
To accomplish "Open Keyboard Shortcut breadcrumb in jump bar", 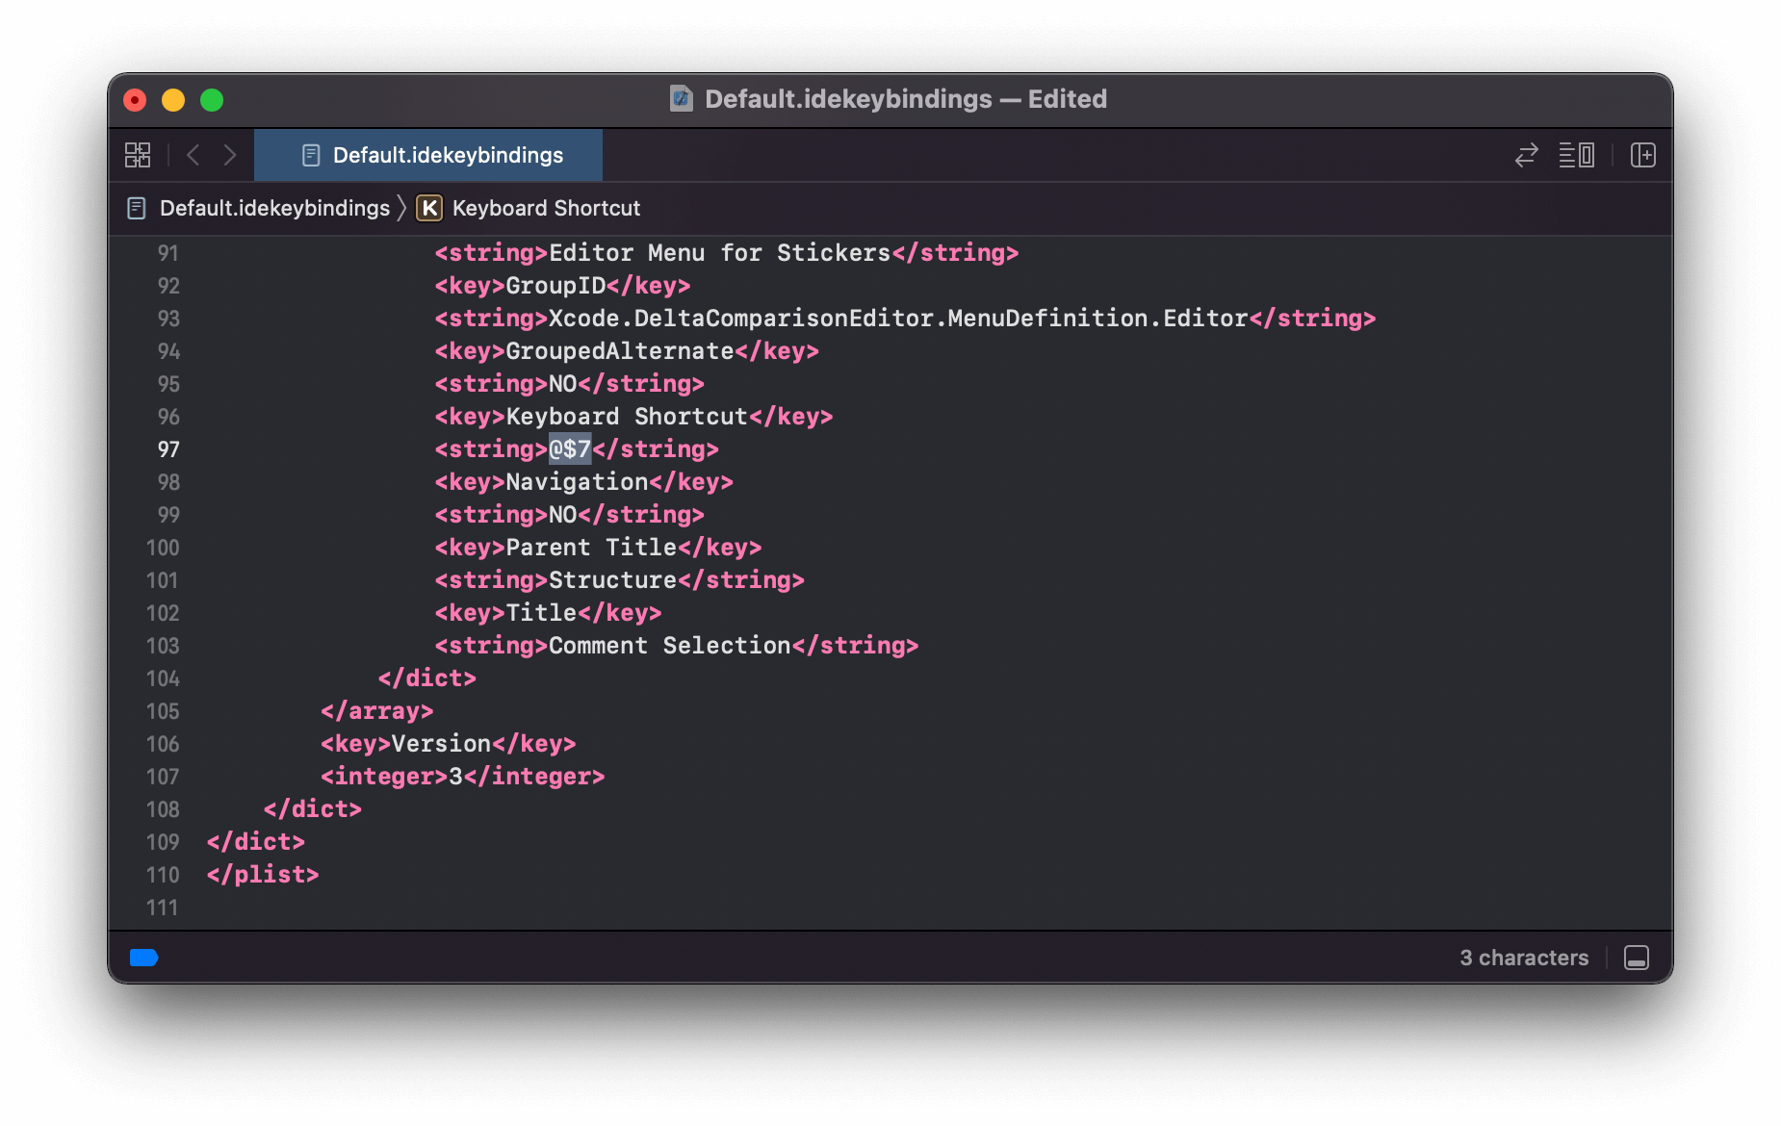I will tap(546, 208).
